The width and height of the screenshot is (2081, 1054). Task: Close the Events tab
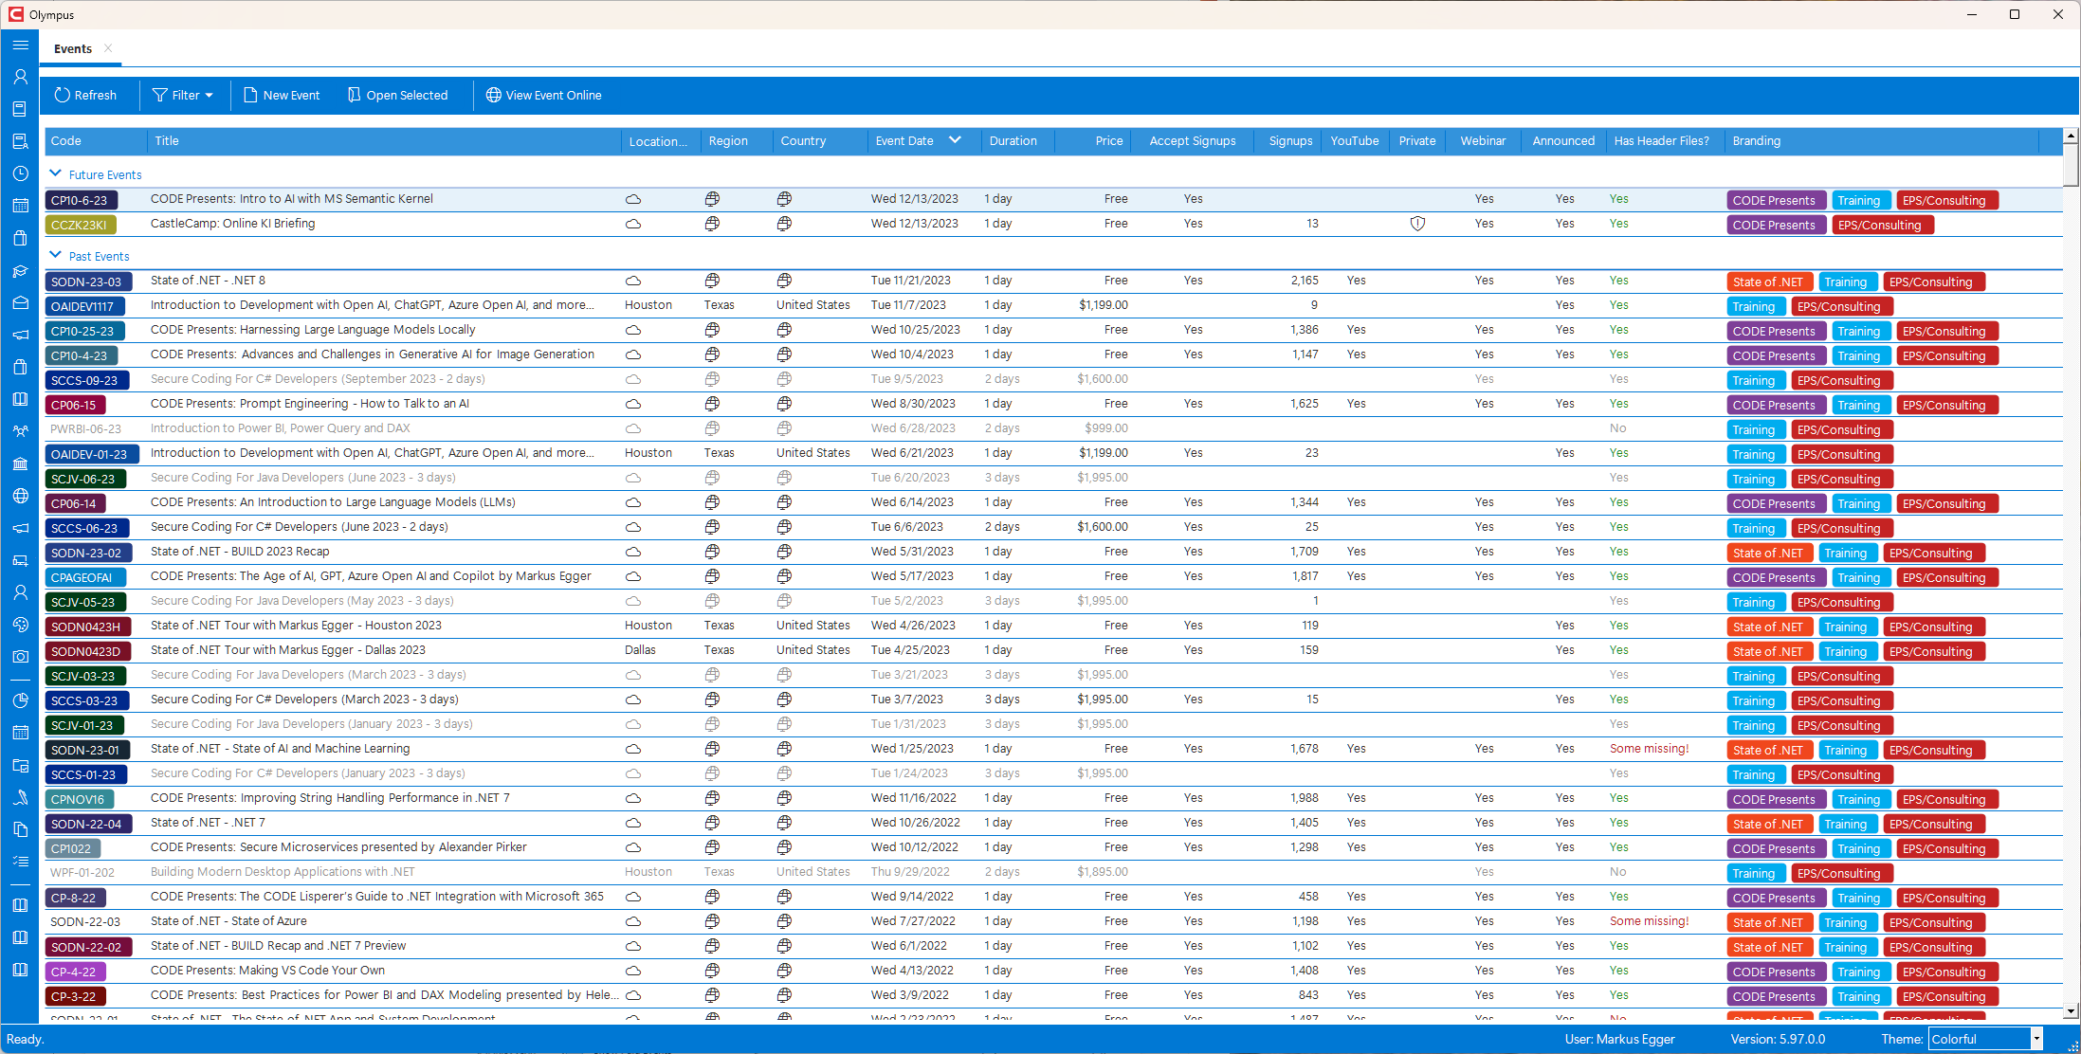[x=108, y=48]
